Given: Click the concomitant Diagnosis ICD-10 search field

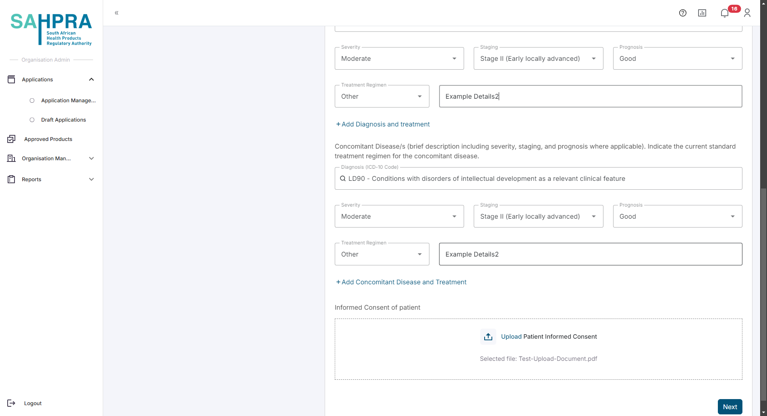Looking at the screenshot, I should (538, 178).
